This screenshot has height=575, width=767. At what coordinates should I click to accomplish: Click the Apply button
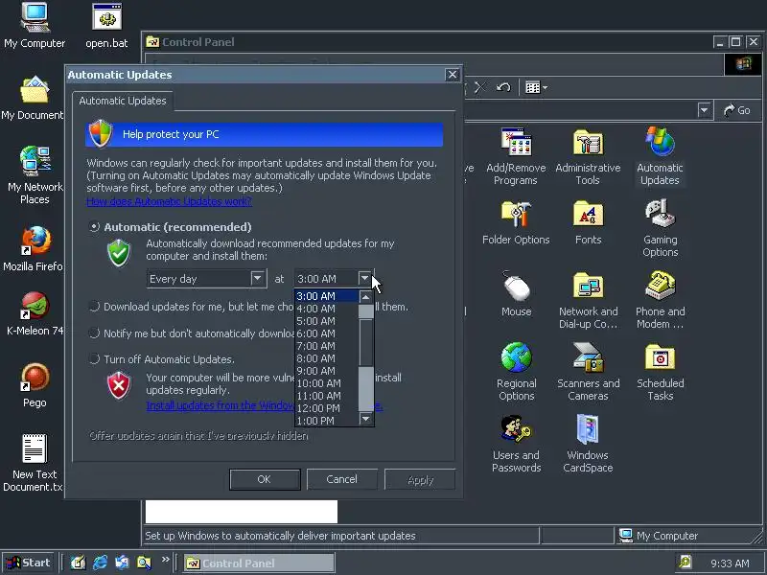click(420, 480)
